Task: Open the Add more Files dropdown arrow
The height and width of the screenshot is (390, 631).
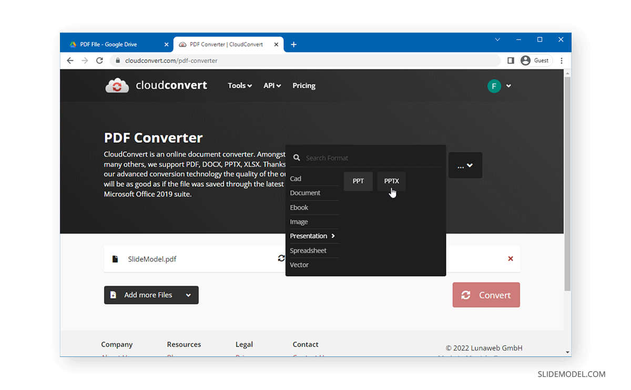Action: point(189,295)
